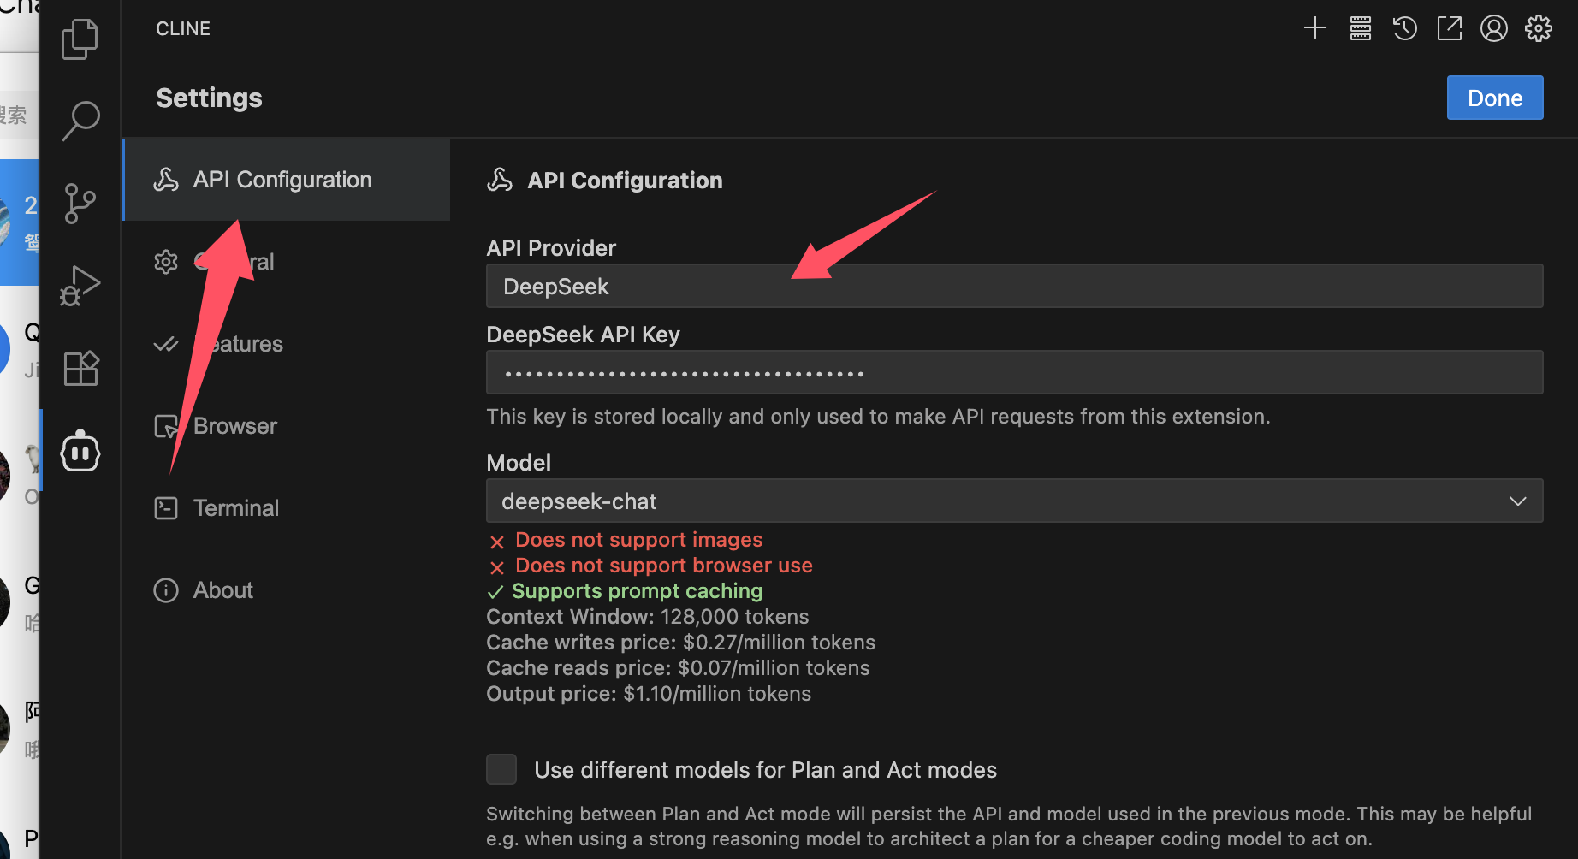Open Cline in editor pop-out icon
The height and width of the screenshot is (859, 1578).
1450,28
